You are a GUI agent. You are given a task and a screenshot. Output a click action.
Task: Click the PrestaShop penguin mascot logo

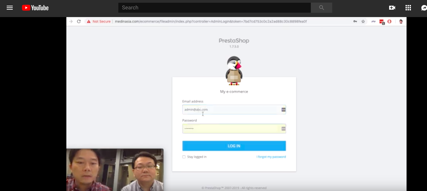234,71
